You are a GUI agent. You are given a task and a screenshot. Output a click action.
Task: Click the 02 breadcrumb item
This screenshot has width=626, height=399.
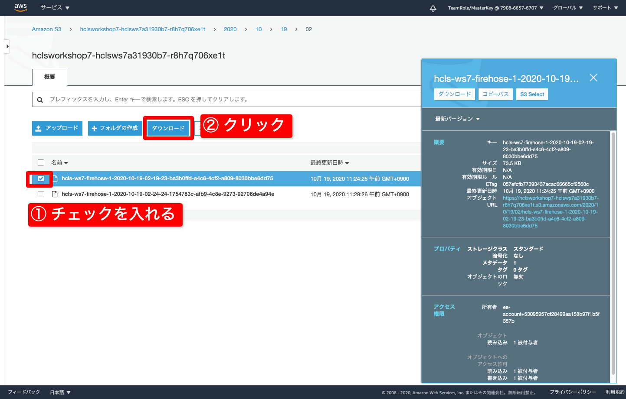[308, 29]
